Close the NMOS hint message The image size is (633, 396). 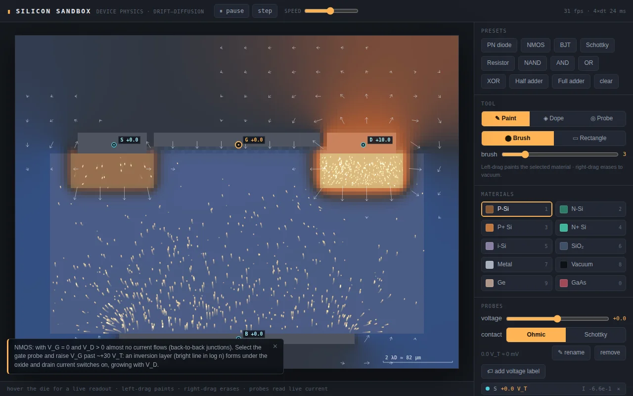(x=275, y=346)
